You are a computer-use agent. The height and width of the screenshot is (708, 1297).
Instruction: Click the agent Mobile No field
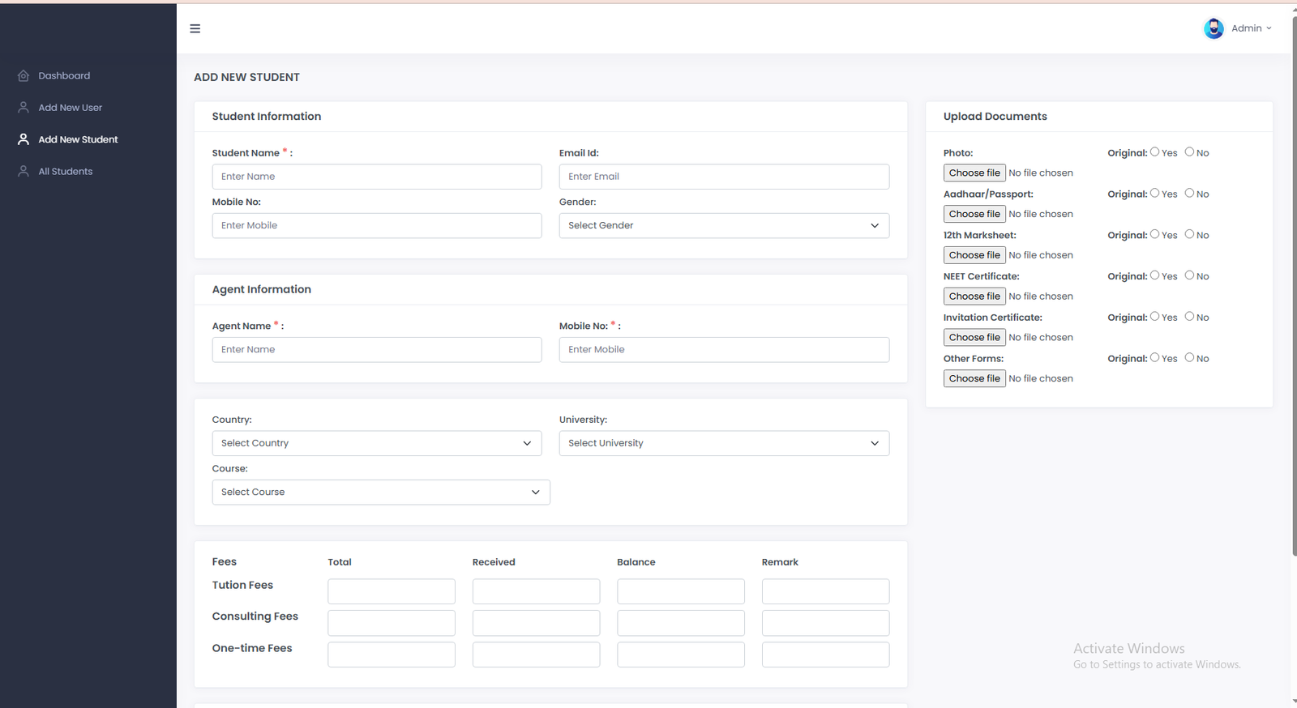724,350
